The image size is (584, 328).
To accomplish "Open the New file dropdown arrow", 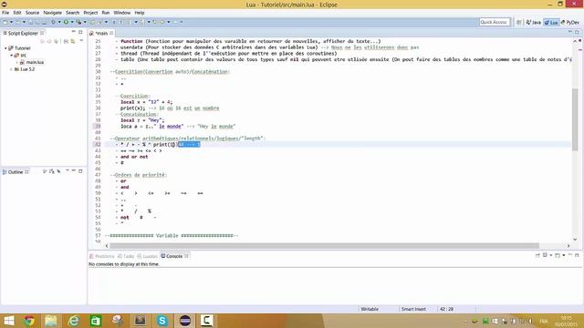I will 11,22.
